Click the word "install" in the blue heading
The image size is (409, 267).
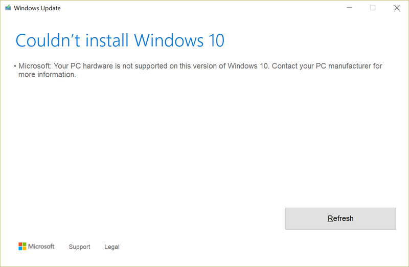click(106, 40)
